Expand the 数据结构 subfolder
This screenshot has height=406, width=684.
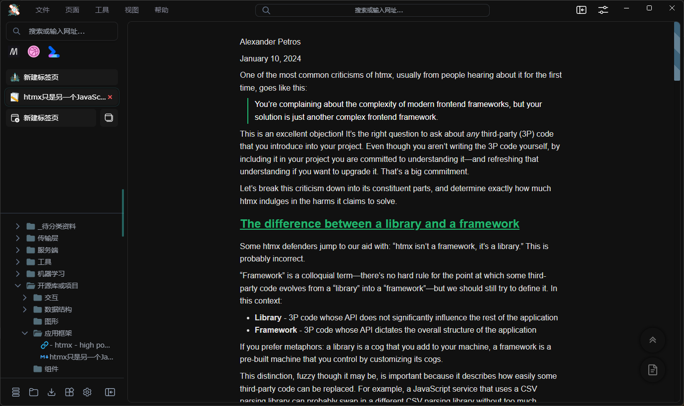click(x=25, y=309)
